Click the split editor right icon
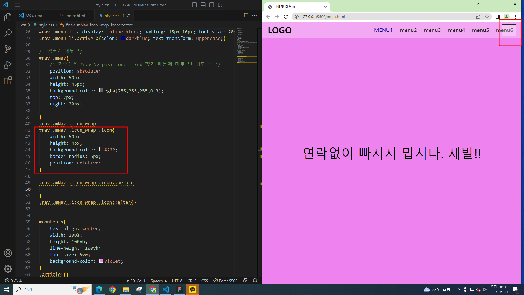The width and height of the screenshot is (524, 295). 246,16
